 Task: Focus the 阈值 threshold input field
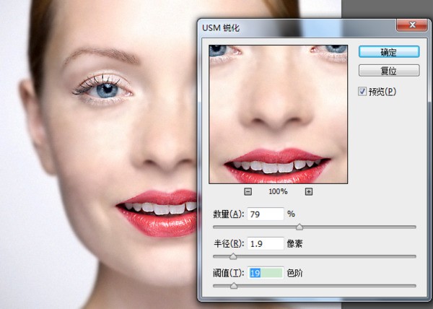pos(266,273)
